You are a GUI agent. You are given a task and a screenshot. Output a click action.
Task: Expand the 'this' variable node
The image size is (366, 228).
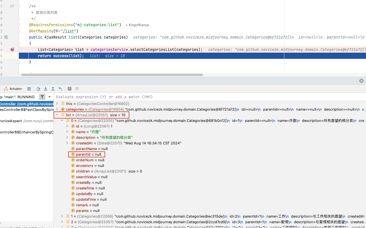[57, 104]
